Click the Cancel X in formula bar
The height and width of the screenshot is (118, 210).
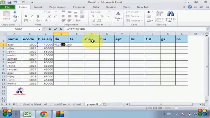click(50, 29)
